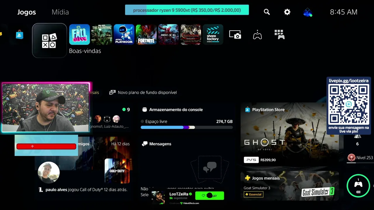The height and width of the screenshot is (210, 374).
Task: Click the Espaço livre label
Action: (x=156, y=122)
